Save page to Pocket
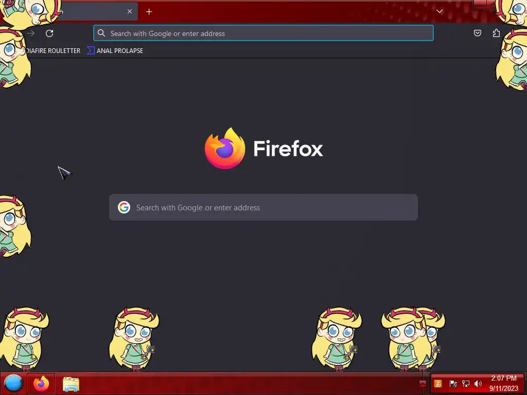The width and height of the screenshot is (527, 395). 477,33
